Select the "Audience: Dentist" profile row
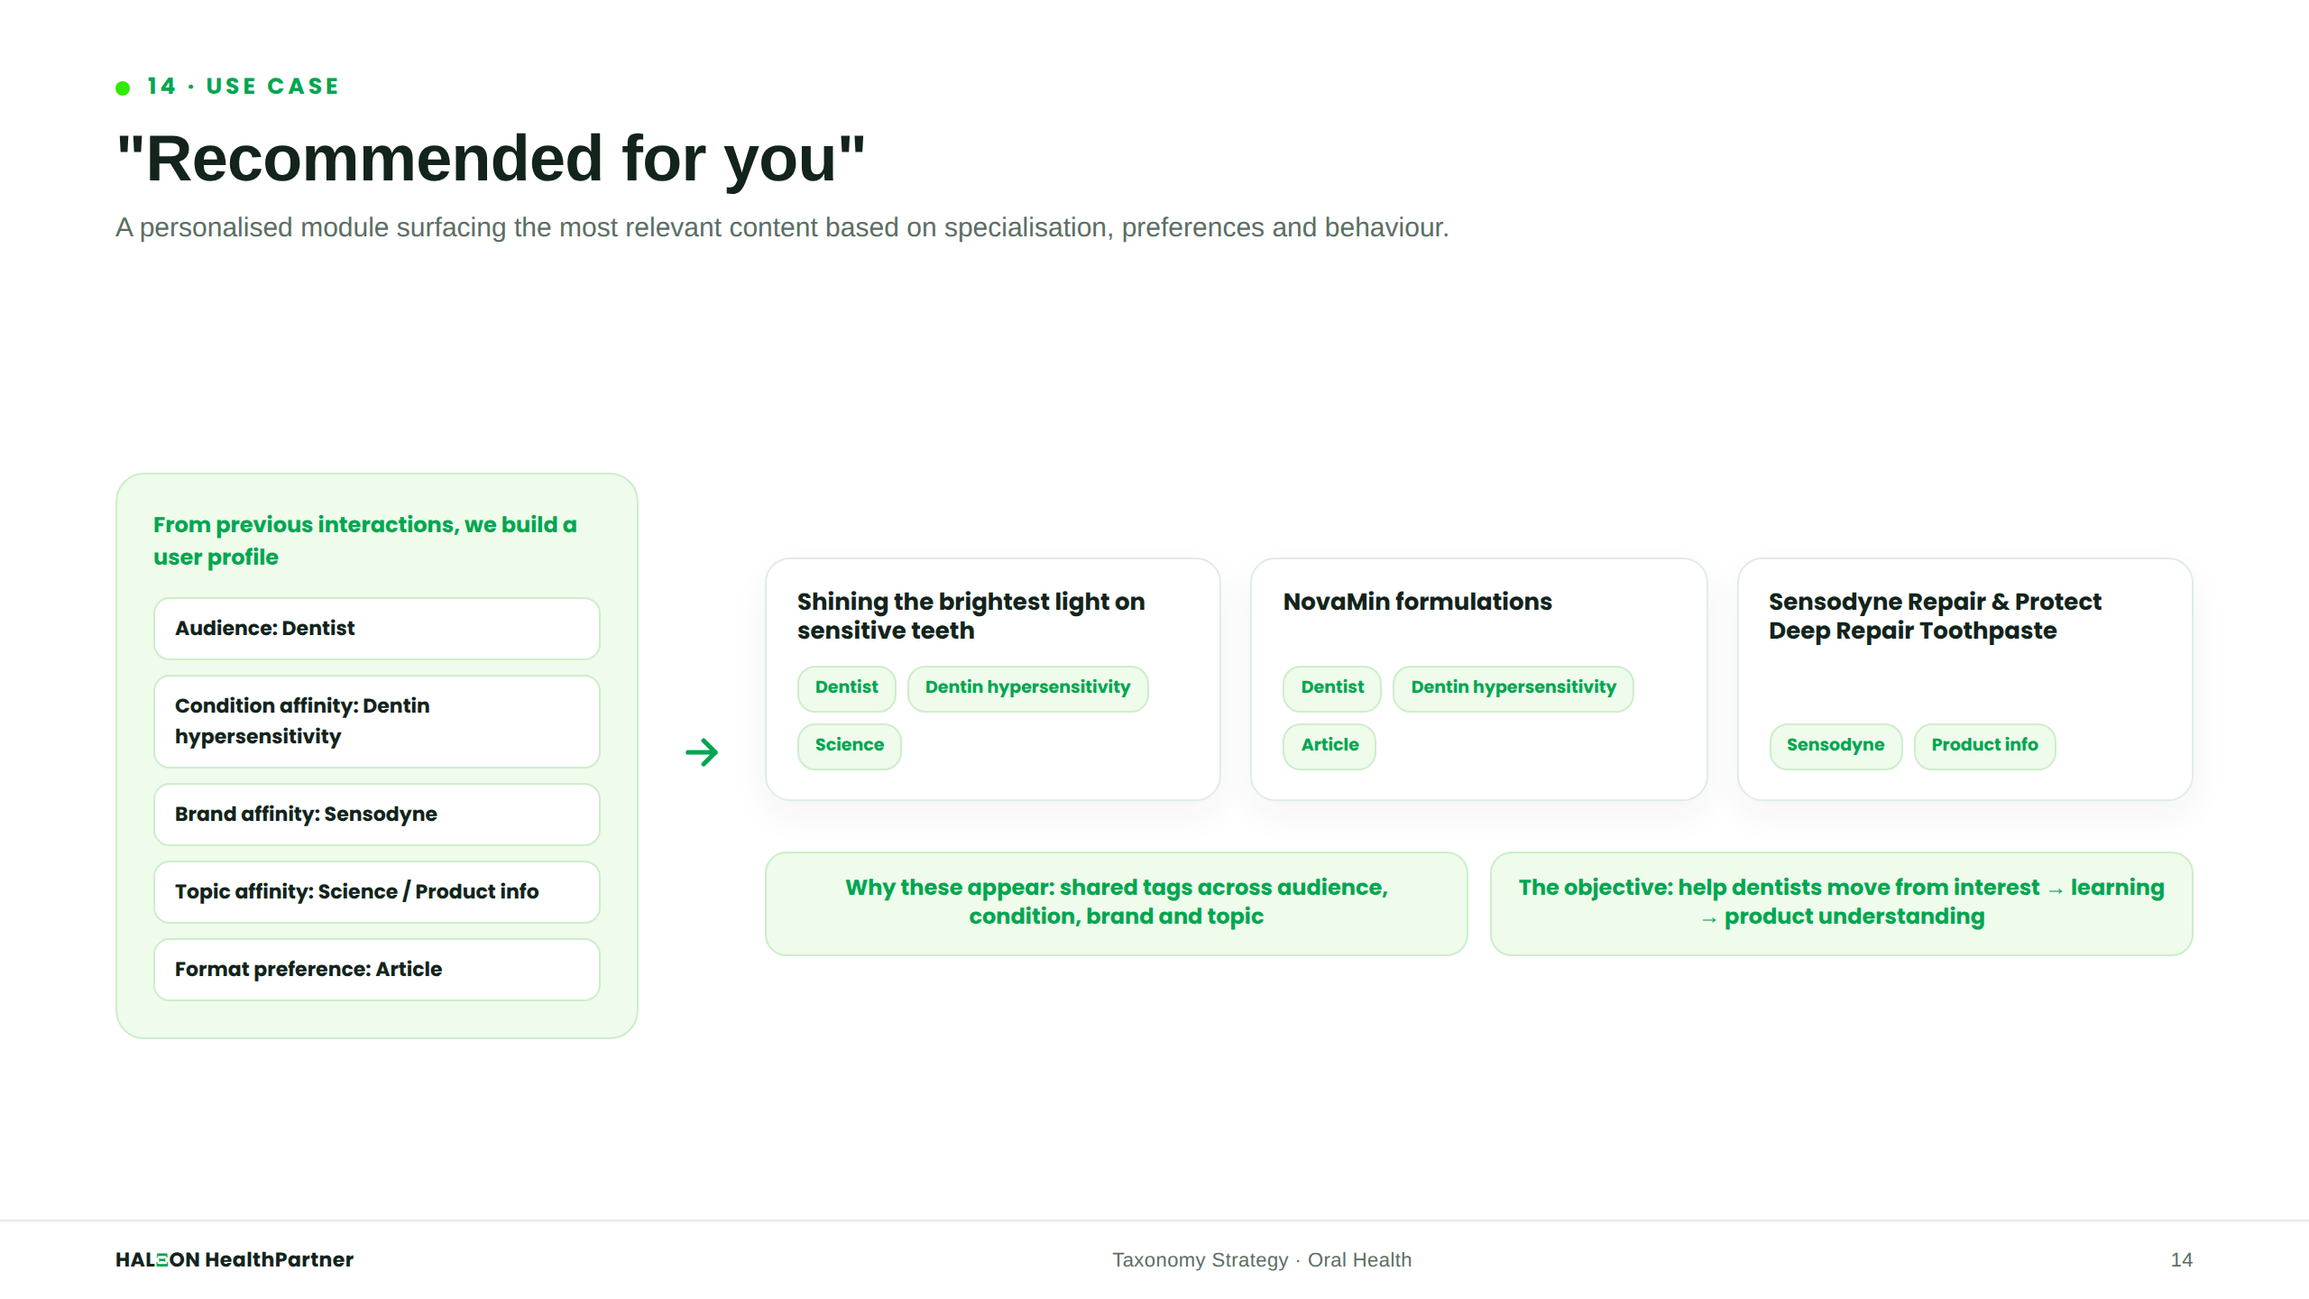Viewport: 2309px width, 1299px height. 377,629
